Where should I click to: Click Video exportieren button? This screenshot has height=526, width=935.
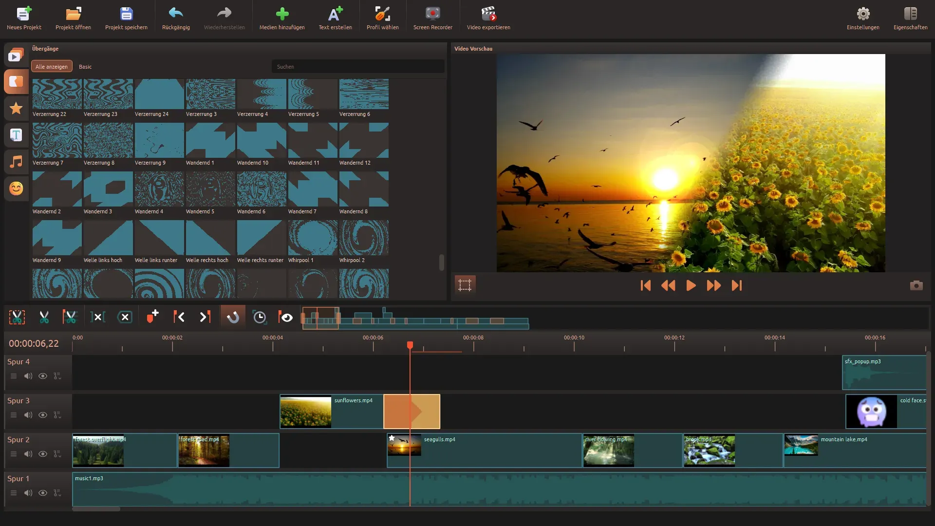488,19
